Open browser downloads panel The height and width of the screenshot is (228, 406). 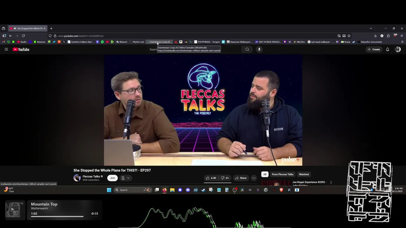point(375,36)
